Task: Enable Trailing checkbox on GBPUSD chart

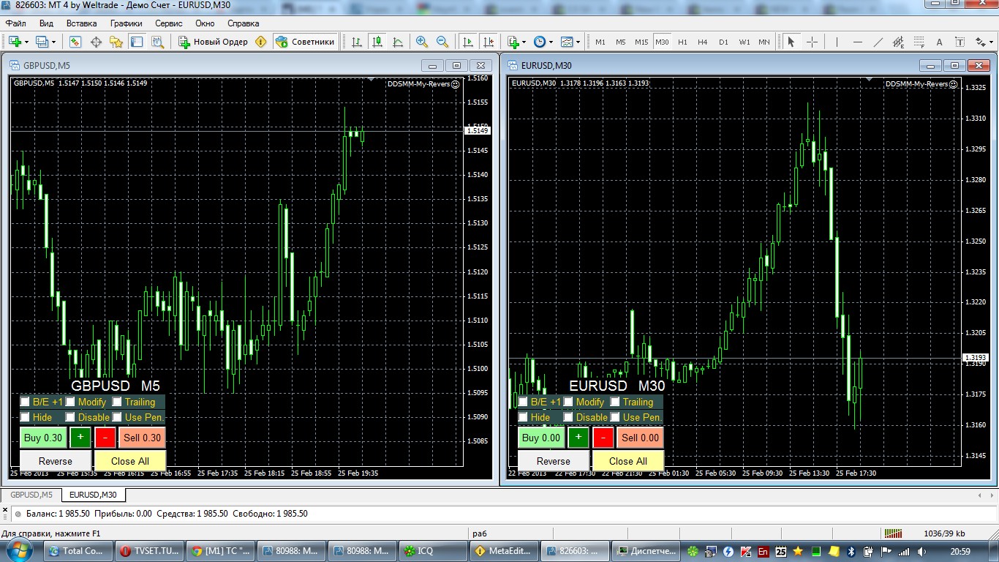Action: click(x=117, y=402)
